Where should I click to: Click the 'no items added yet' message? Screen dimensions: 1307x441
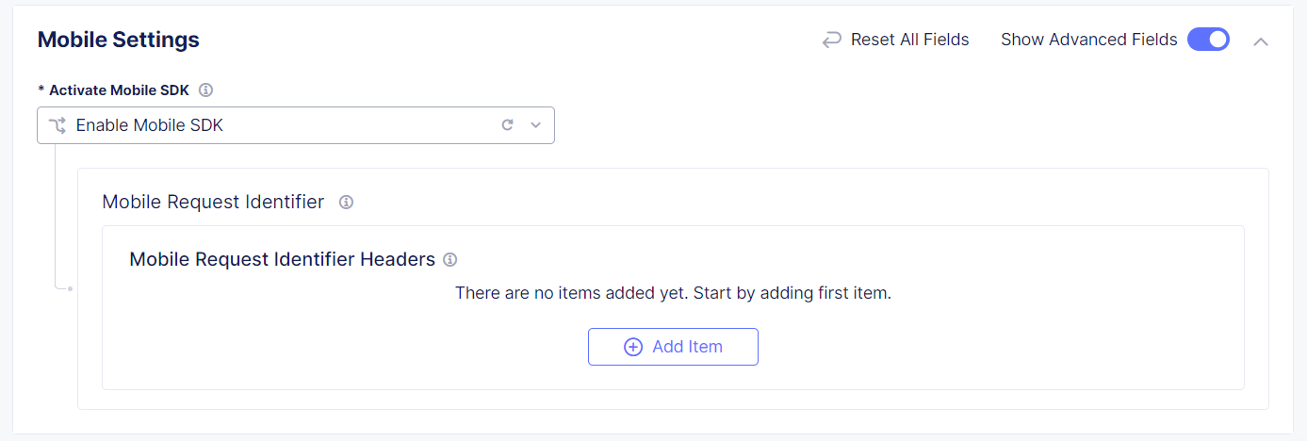673,293
